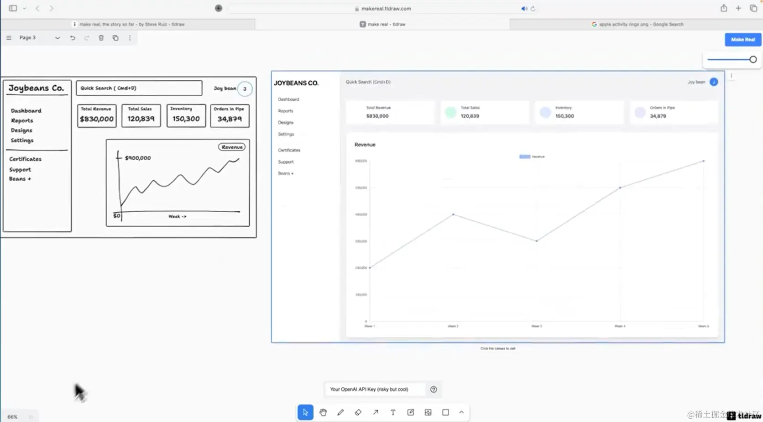Adjust the opacity slider handle

tap(753, 59)
